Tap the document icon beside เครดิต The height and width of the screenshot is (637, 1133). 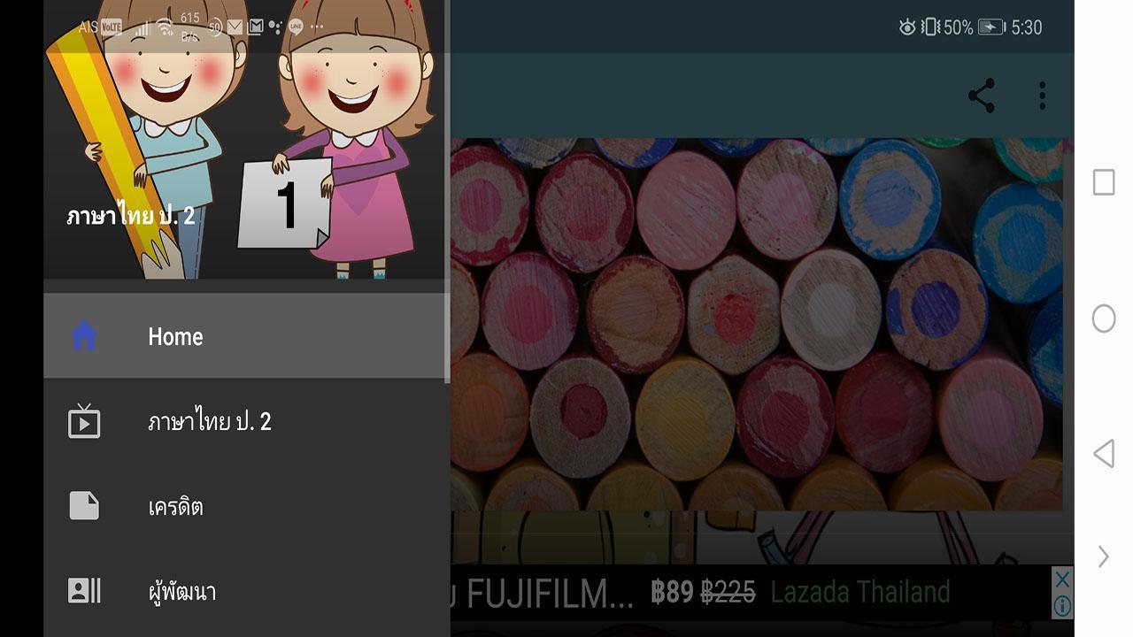point(84,506)
